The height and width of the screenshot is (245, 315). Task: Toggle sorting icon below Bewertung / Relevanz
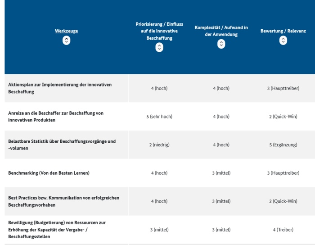(283, 41)
